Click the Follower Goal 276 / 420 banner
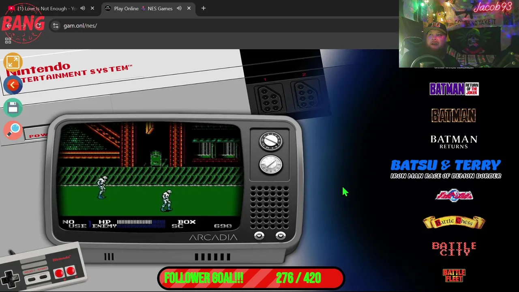This screenshot has width=519, height=292. [251, 278]
